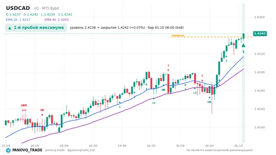Image resolution: width=276 pixels, height=155 pixels.
Task: Click the PANOVQ_TRADE channel name
Action: pos(27,150)
